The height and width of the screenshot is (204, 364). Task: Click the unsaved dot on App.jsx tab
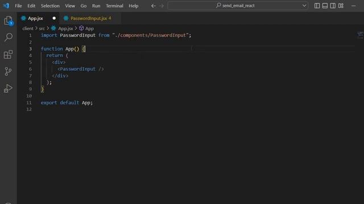click(x=54, y=18)
